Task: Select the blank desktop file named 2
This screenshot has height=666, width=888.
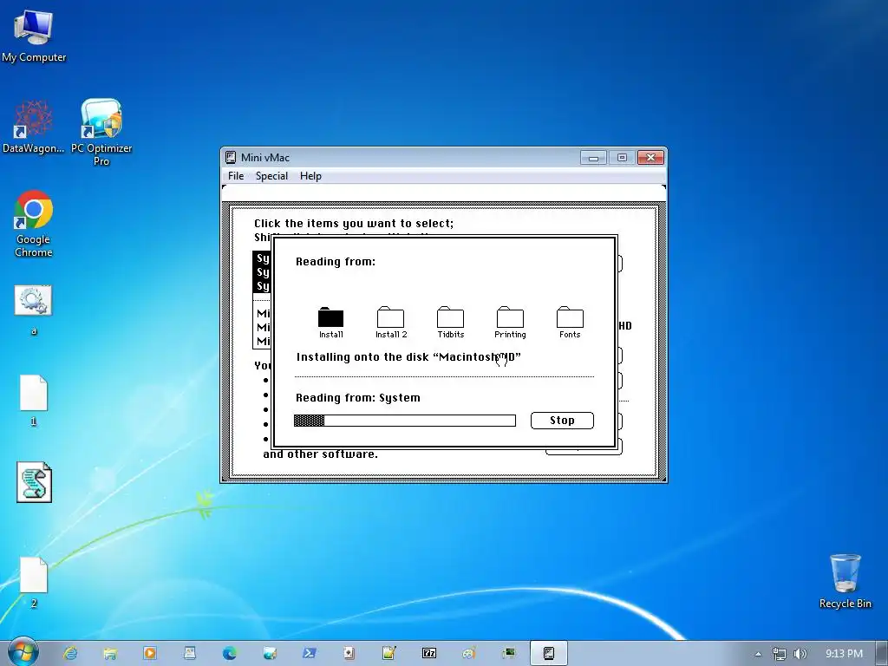Action: tap(34, 582)
